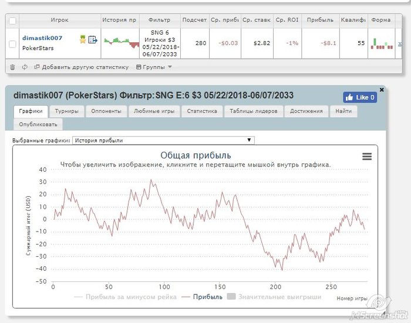Viewport: 411px width, 323px height.
Task: Click the $2.82 average stake value
Action: (262, 43)
